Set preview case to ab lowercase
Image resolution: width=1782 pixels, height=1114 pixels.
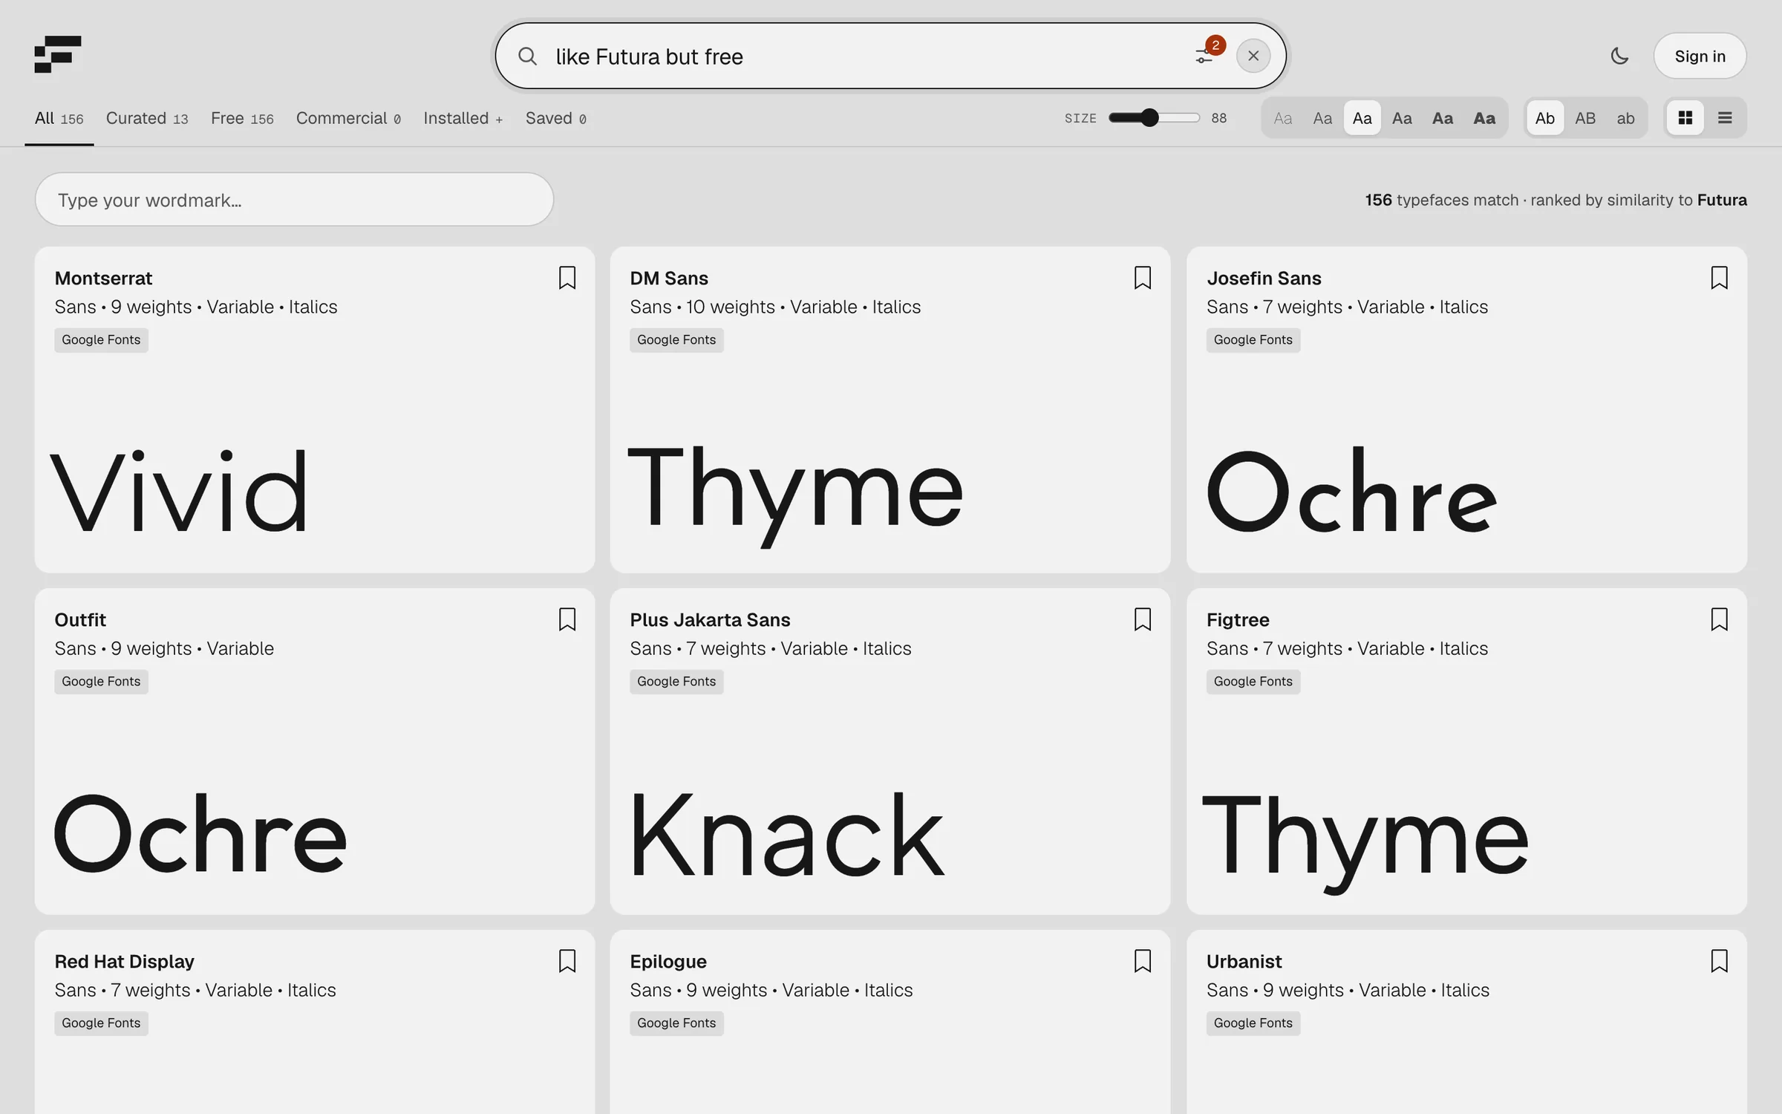coord(1625,118)
